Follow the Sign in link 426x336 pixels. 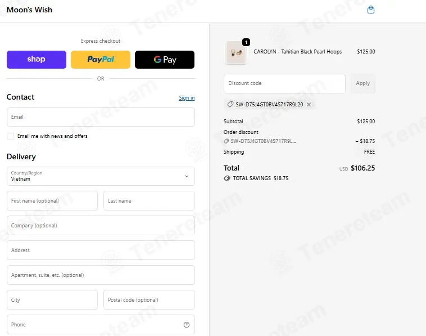tap(187, 98)
